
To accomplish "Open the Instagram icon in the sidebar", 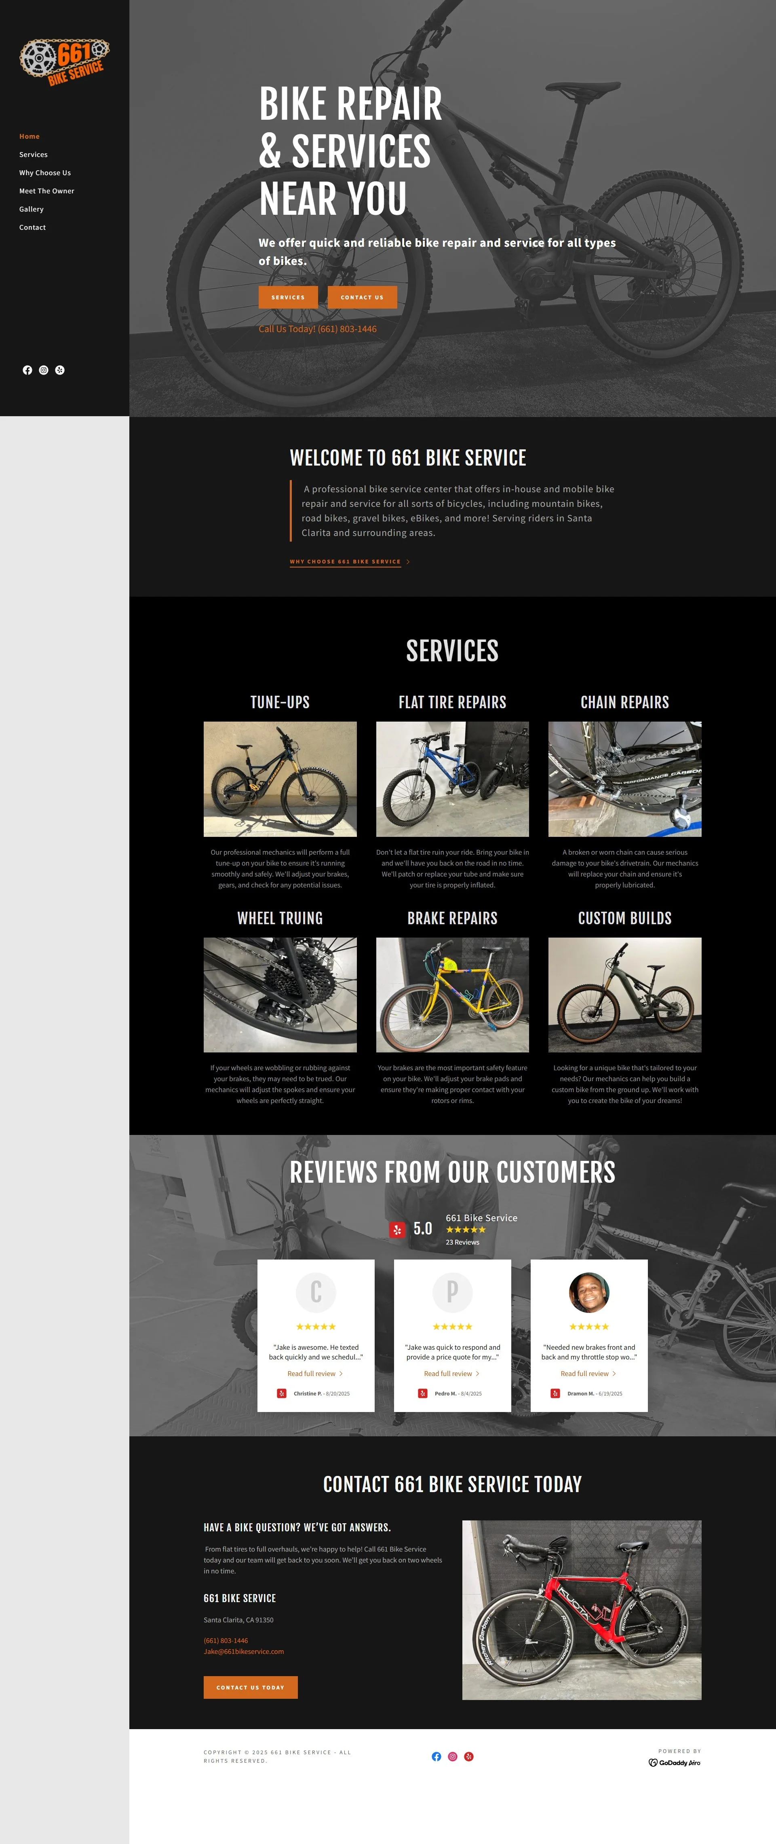I will tap(44, 370).
